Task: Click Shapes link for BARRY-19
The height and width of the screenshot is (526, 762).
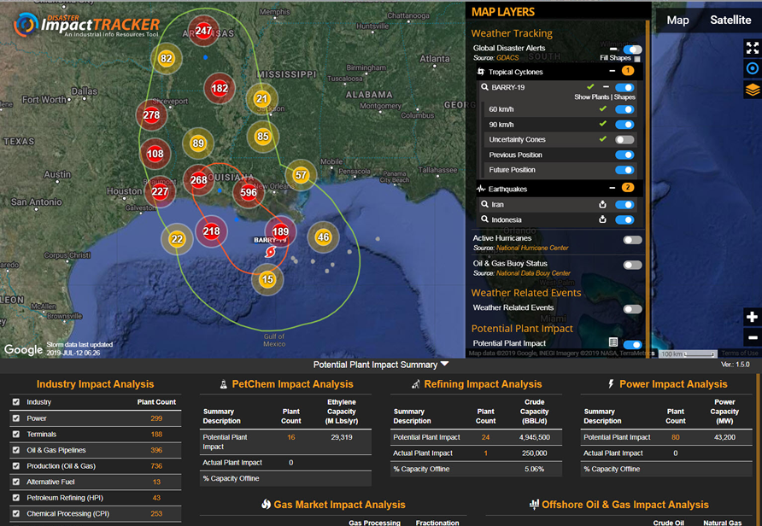Action: (x=624, y=97)
